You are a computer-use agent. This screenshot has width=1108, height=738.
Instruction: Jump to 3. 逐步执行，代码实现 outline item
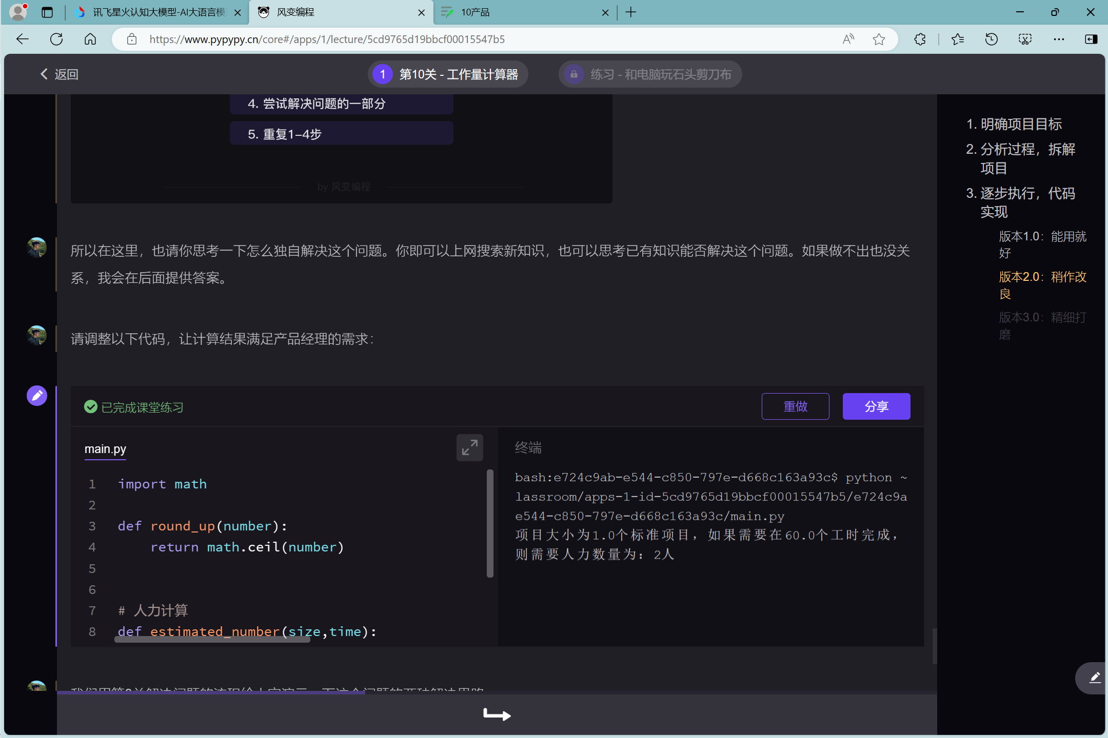[1021, 202]
